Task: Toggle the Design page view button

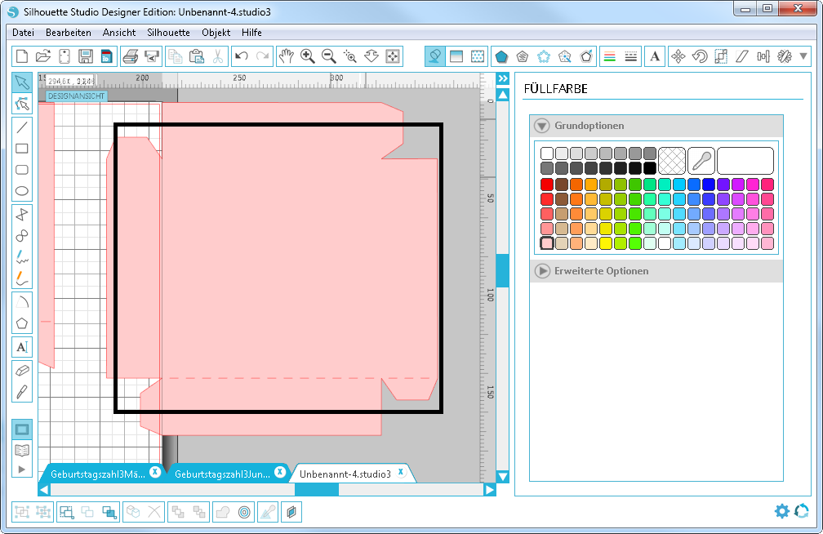Action: [22, 429]
